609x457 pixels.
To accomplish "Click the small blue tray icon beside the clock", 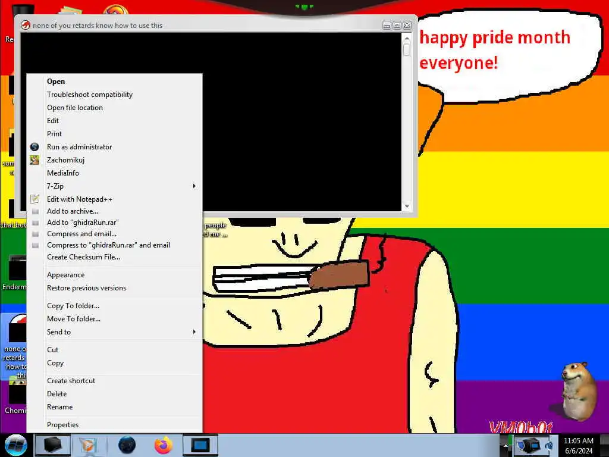I will pyautogui.click(x=549, y=445).
